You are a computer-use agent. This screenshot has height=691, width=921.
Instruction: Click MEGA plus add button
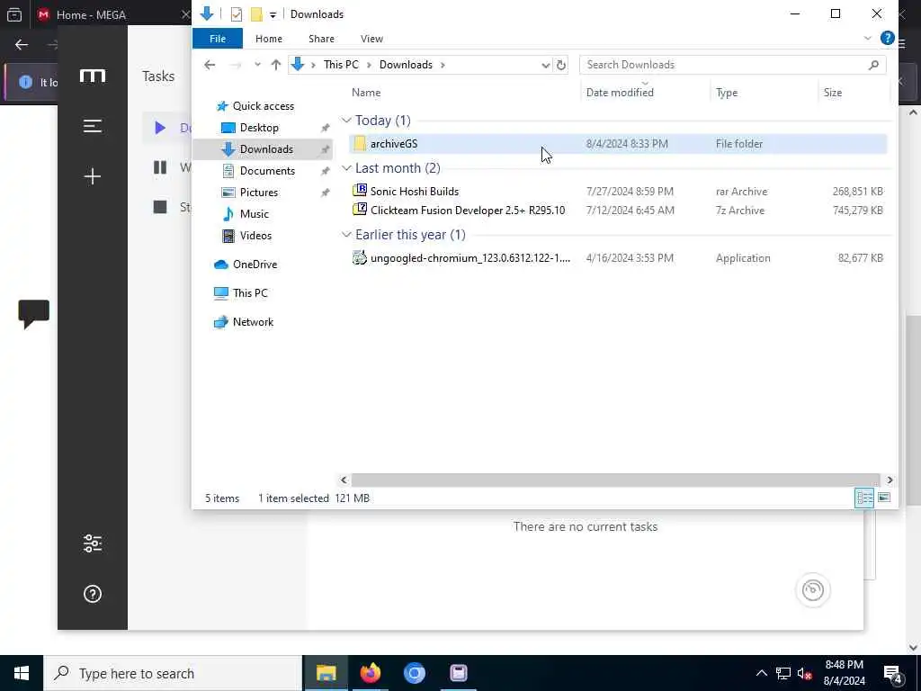coord(93,176)
